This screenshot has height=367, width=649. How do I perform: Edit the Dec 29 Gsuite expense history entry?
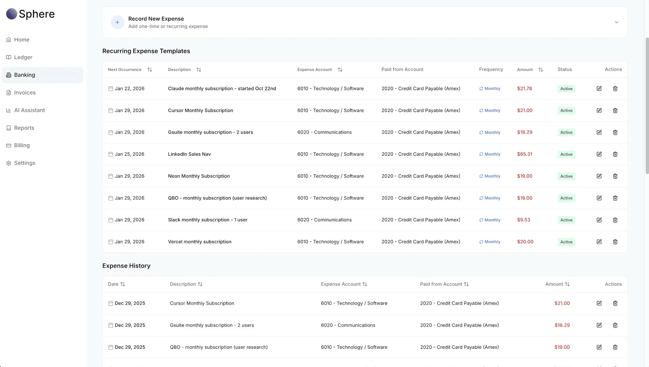(599, 325)
